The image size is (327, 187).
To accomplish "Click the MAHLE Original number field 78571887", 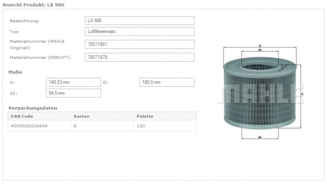I will 140,44.
